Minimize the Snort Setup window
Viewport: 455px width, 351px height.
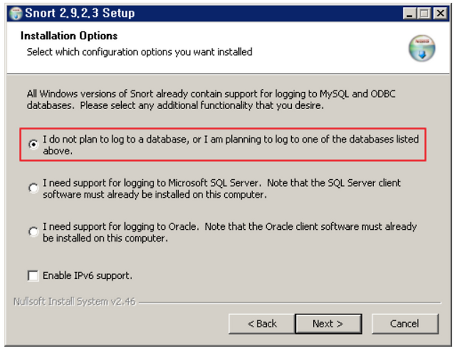(x=409, y=13)
